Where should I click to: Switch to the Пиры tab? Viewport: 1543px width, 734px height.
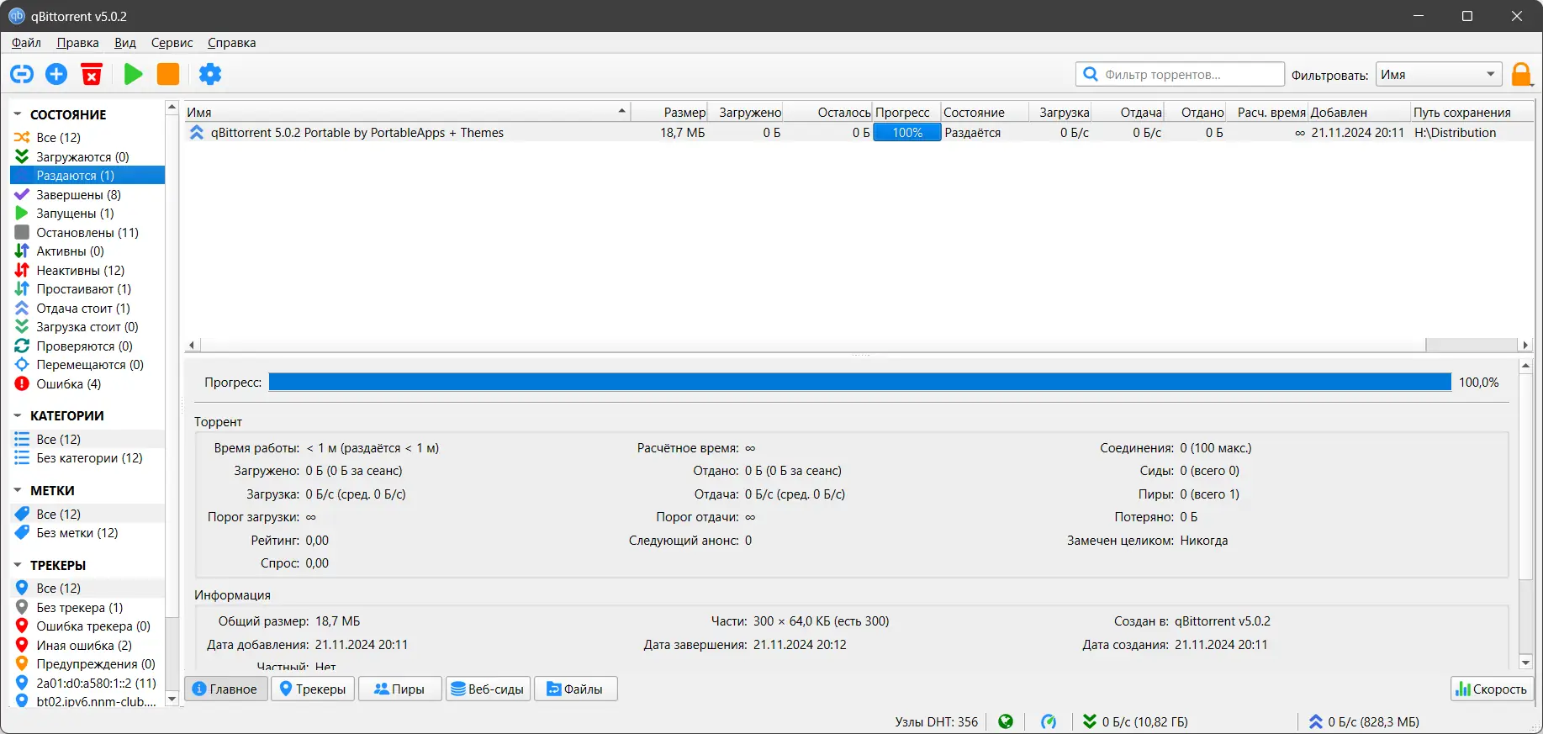coord(400,689)
